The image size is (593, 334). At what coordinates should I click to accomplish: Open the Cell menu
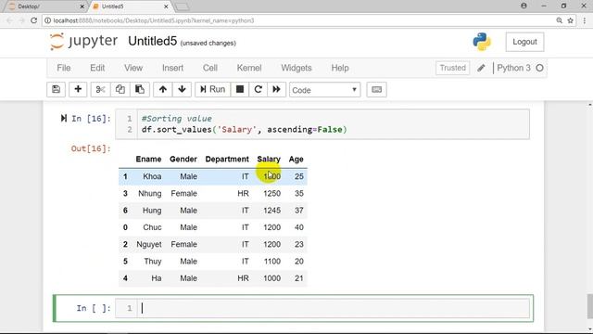(210, 68)
